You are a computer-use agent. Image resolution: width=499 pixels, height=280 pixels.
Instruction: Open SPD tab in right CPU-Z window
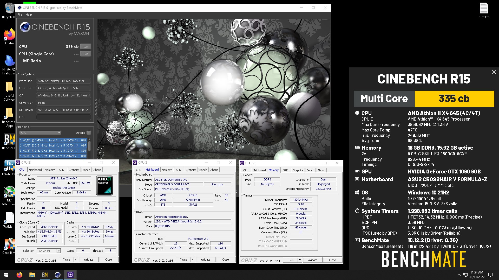(x=286, y=170)
